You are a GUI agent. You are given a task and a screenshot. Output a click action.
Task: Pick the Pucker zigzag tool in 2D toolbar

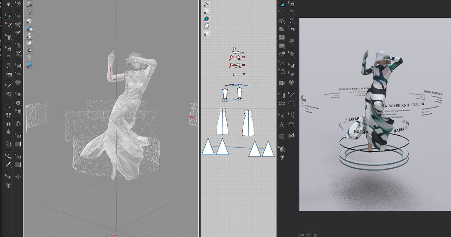292,124
